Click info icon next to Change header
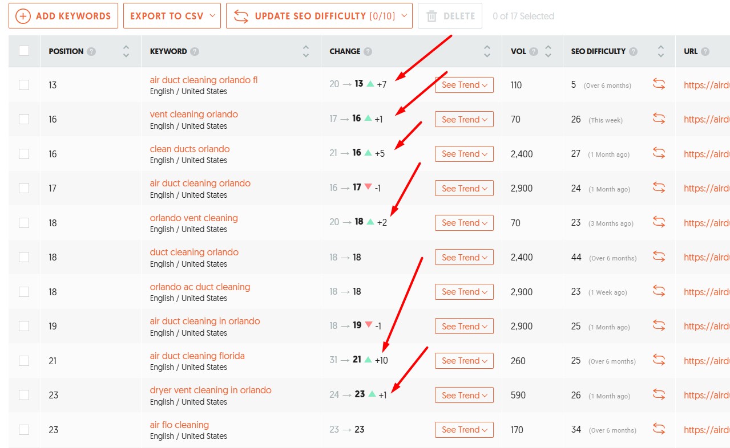Viewport: 730px width, 448px height. [x=368, y=51]
